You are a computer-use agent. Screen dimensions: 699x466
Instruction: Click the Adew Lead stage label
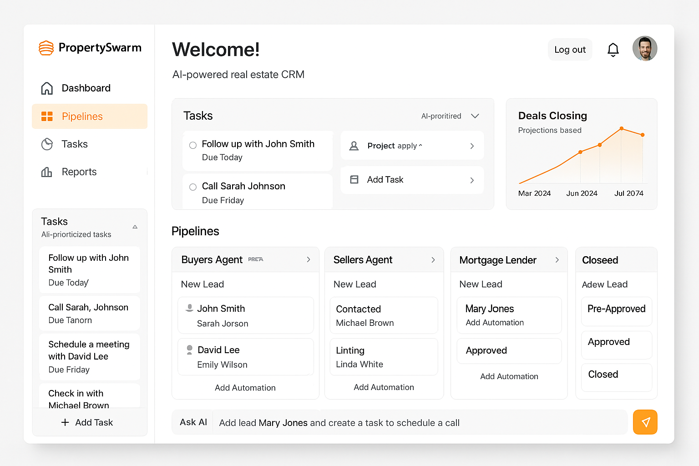[x=605, y=284]
